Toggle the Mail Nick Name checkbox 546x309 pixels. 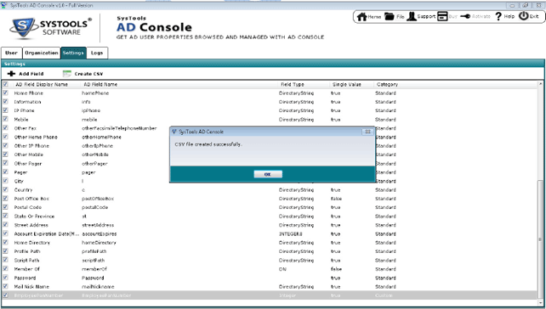coord(5,286)
